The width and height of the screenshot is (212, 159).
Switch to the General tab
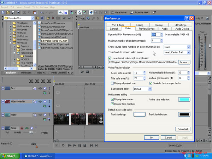(114, 29)
